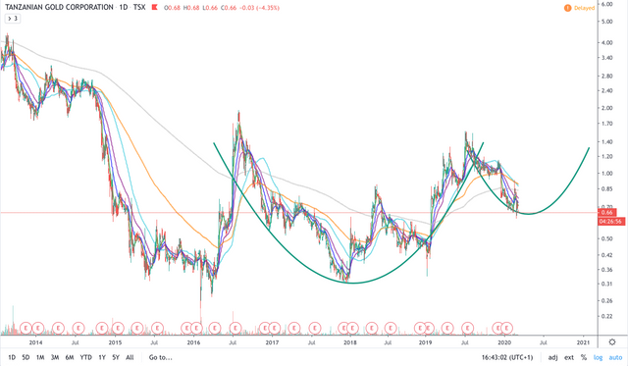628x366 pixels.
Task: Click the 2017 time axis label
Action: 272,342
